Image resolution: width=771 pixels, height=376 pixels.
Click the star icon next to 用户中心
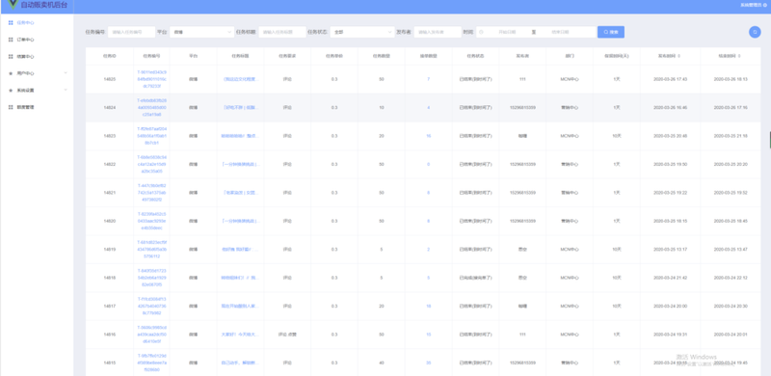11,73
